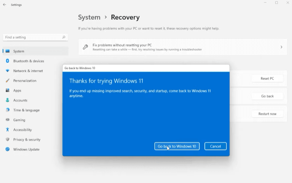The width and height of the screenshot is (292, 183).
Task: Click the search magnifier icon
Action: click(64, 37)
